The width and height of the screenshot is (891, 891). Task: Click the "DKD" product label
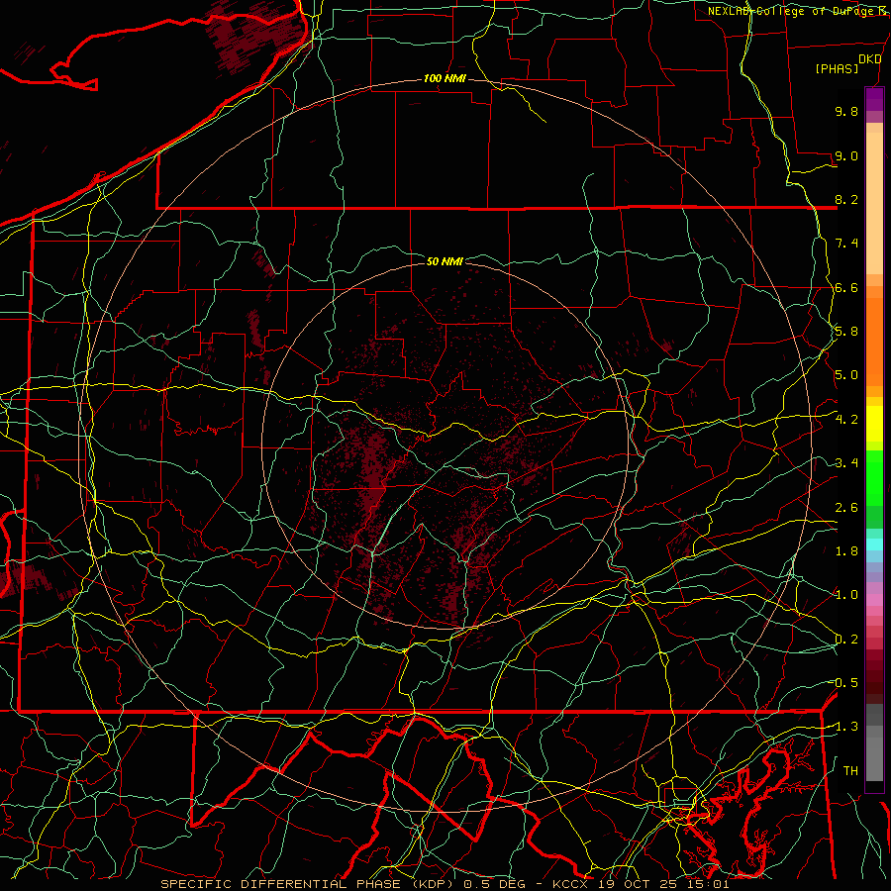(x=870, y=59)
